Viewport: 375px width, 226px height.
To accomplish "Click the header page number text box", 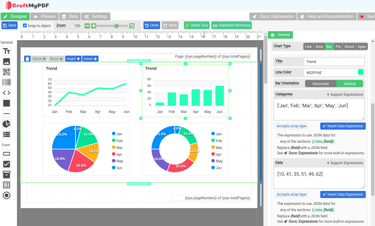I will tap(200, 56).
